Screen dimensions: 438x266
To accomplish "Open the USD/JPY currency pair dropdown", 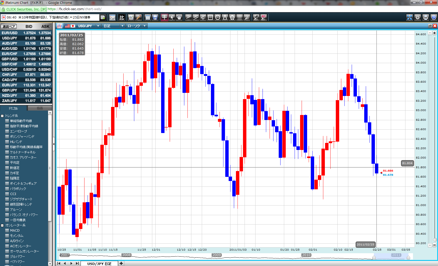I will click(98, 26).
